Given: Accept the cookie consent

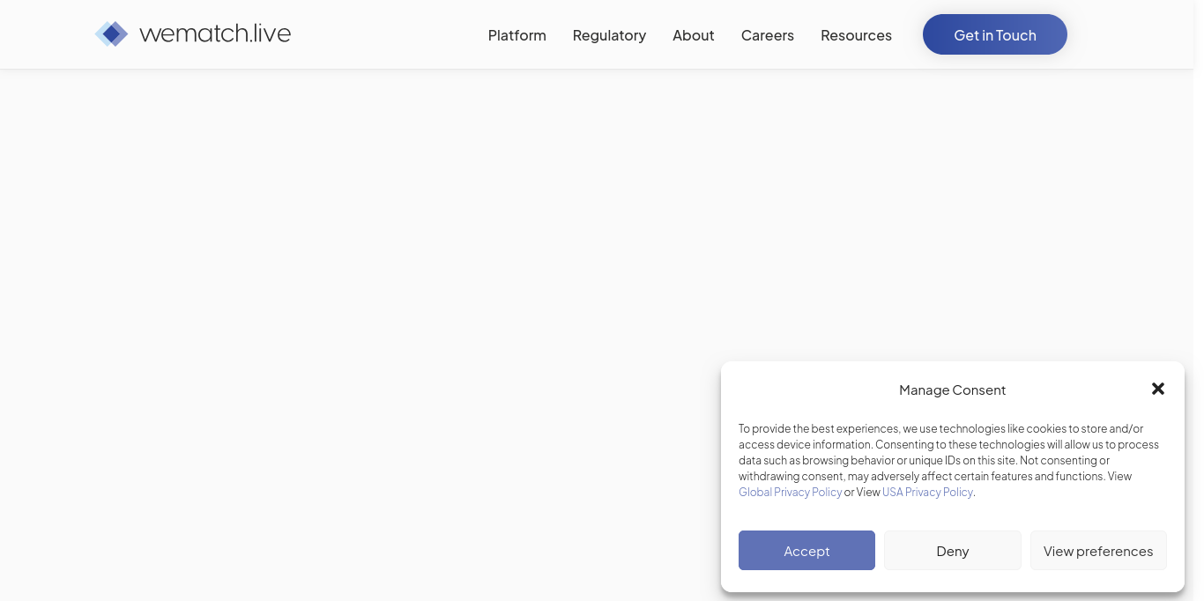Looking at the screenshot, I should 806,551.
